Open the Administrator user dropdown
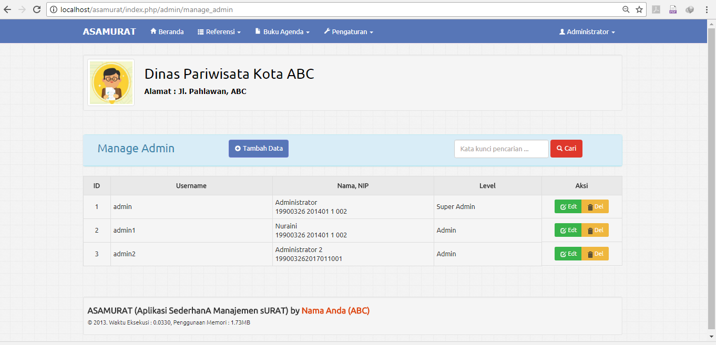Image resolution: width=716 pixels, height=345 pixels. (x=587, y=32)
